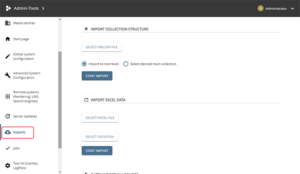Click the SELECT XML/ZIP-FILE button

point(102,47)
